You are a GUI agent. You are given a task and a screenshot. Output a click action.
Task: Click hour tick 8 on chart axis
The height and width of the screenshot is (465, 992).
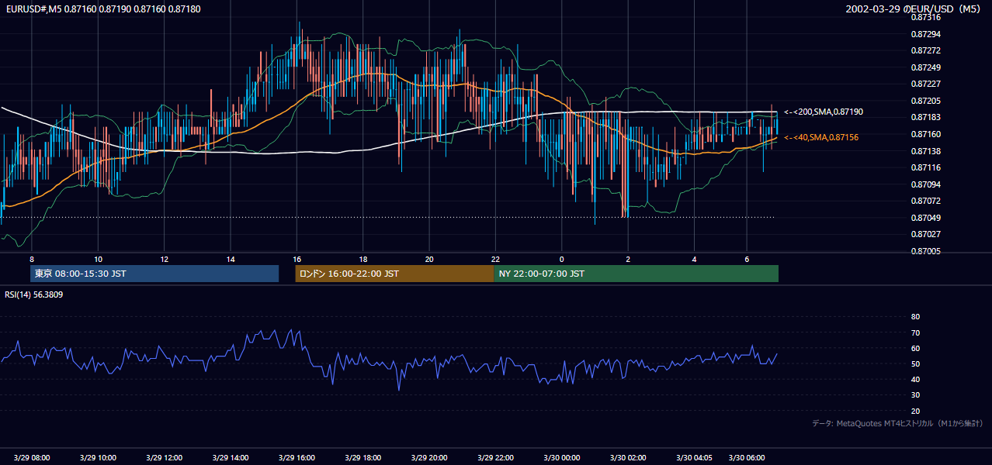click(x=32, y=259)
